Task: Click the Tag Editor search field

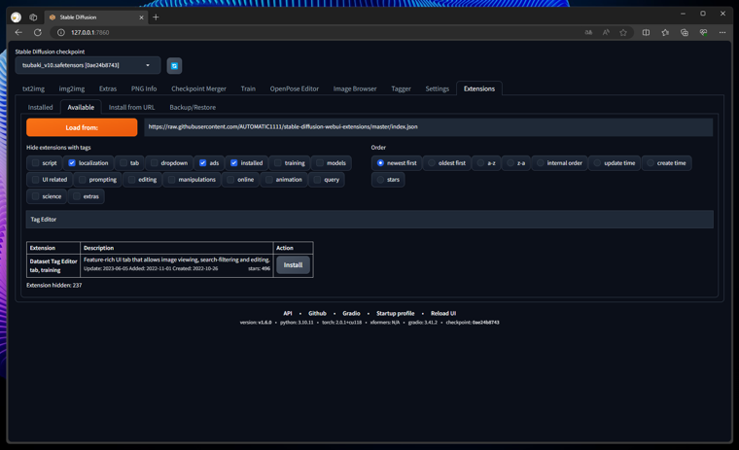Action: [x=369, y=220]
